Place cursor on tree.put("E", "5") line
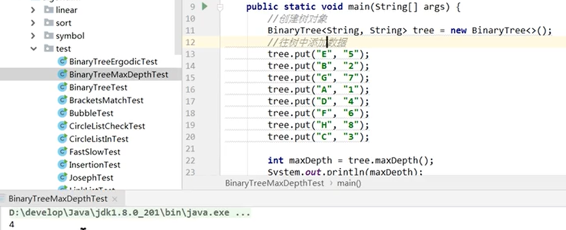 click(x=318, y=54)
